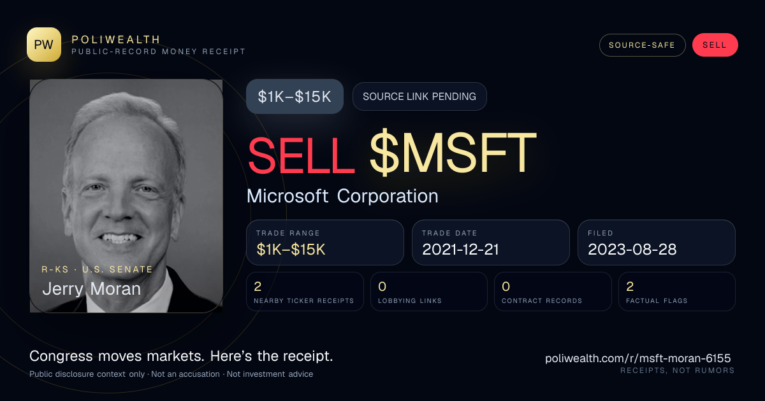
Task: Select the Factual Flags counter tile
Action: click(677, 292)
